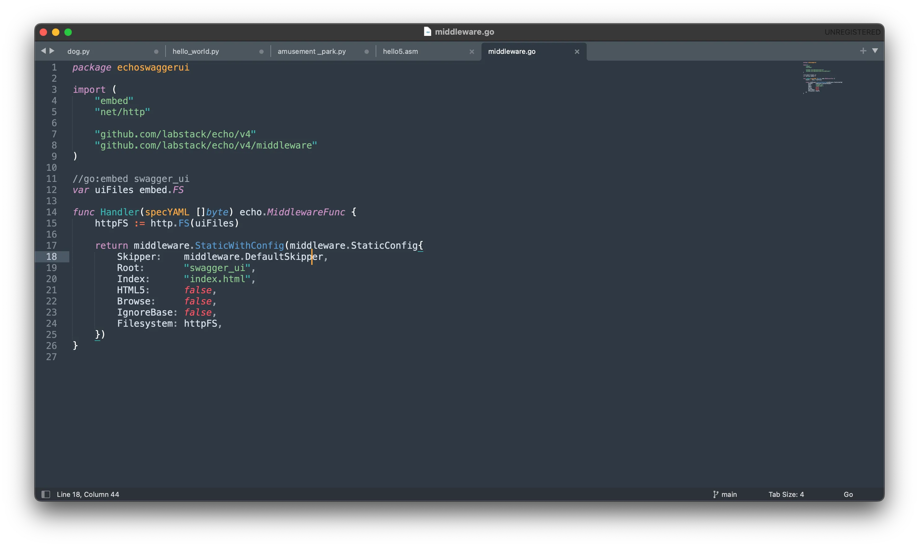The height and width of the screenshot is (547, 919).
Task: Click line number 18 in the gutter
Action: click(x=52, y=256)
